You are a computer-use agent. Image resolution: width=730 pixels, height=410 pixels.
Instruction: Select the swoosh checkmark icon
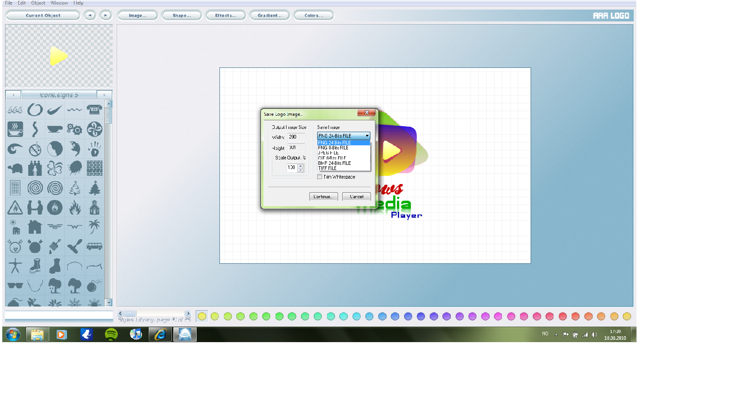pyautogui.click(x=55, y=110)
